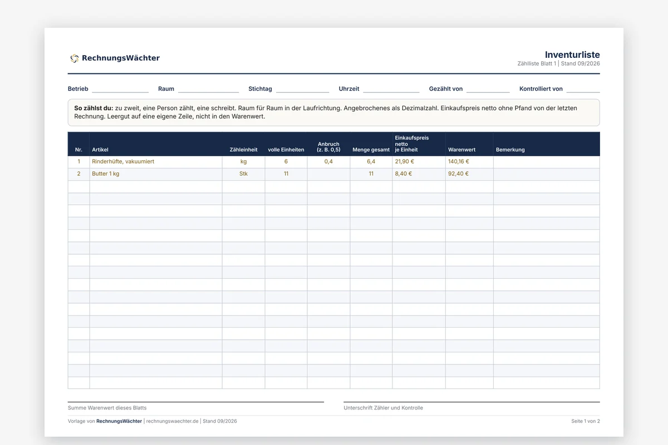Viewport: 668px width, 445px height.
Task: Click row number 1 cell
Action: pyautogui.click(x=78, y=161)
